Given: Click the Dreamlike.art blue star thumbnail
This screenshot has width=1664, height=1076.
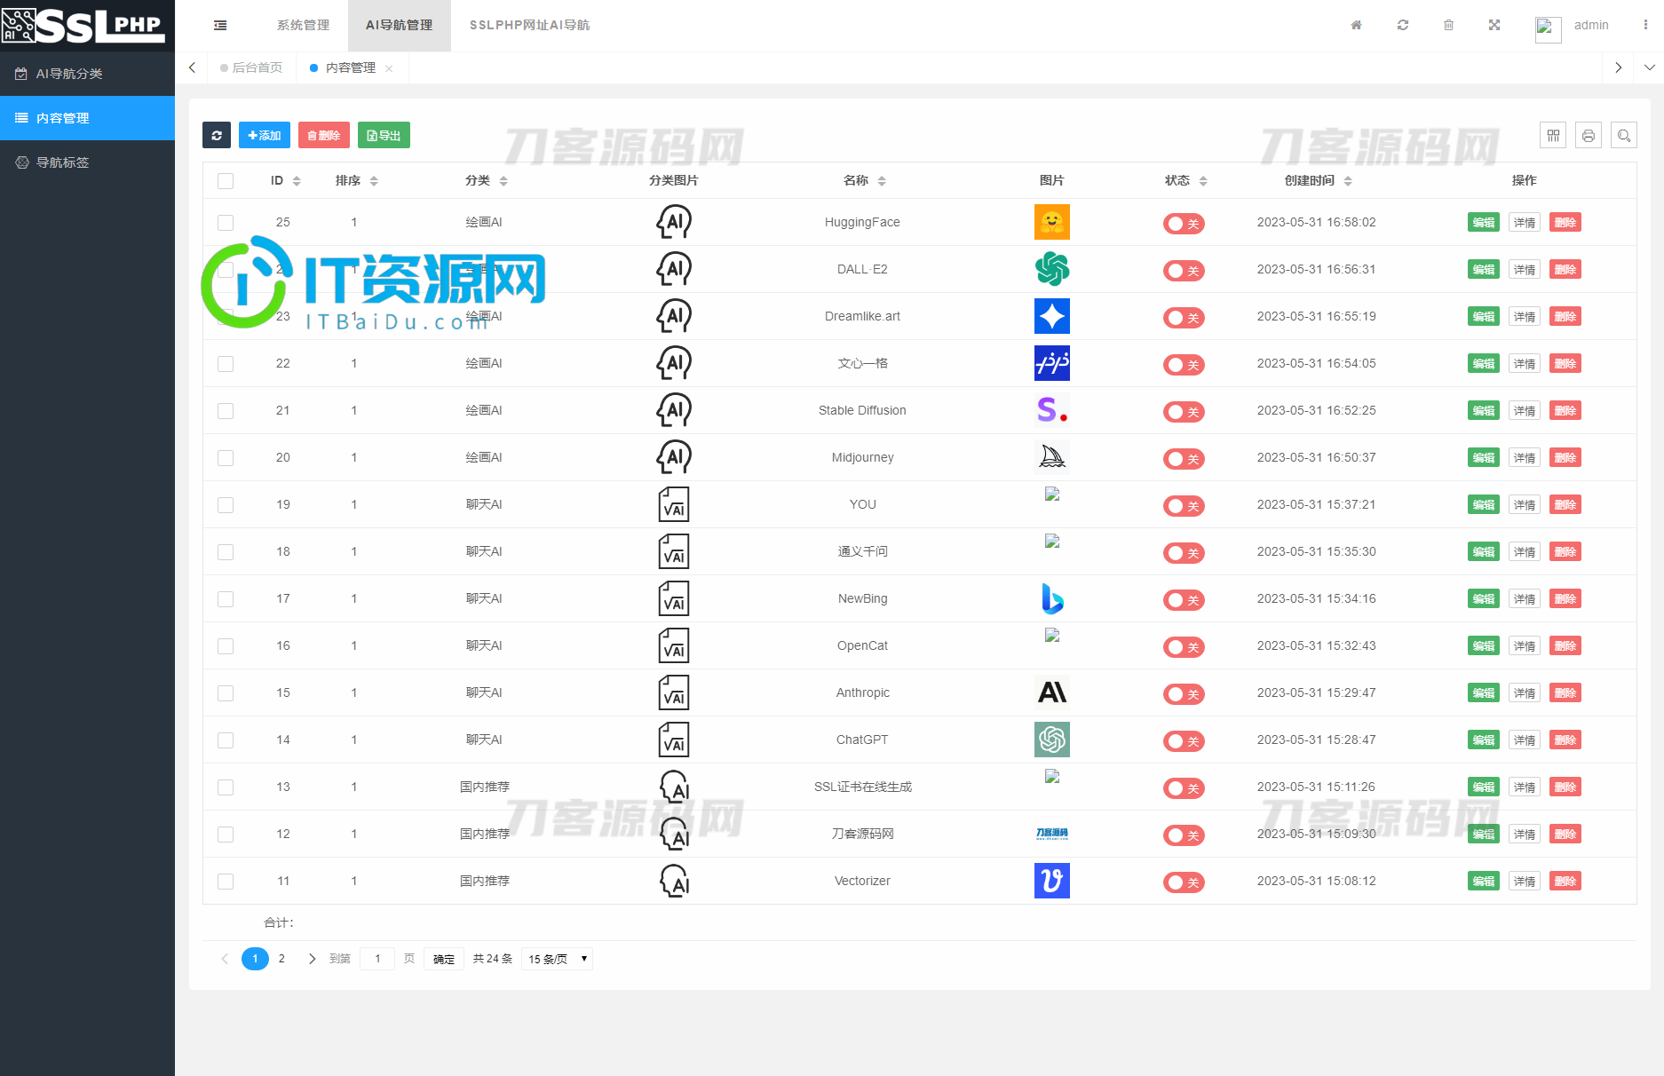Looking at the screenshot, I should (1051, 316).
